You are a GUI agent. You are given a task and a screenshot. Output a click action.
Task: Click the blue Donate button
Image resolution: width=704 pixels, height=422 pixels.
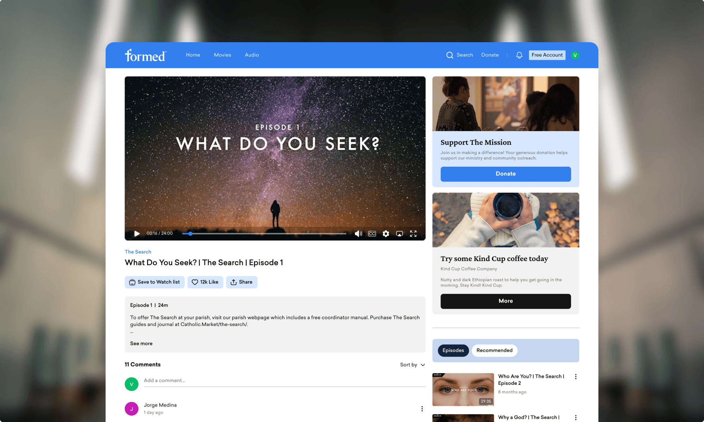pyautogui.click(x=505, y=174)
